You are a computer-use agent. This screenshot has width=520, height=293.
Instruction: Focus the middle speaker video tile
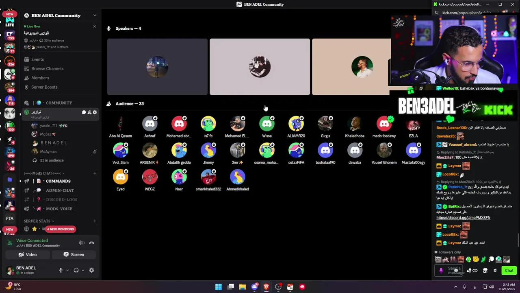pos(260,67)
